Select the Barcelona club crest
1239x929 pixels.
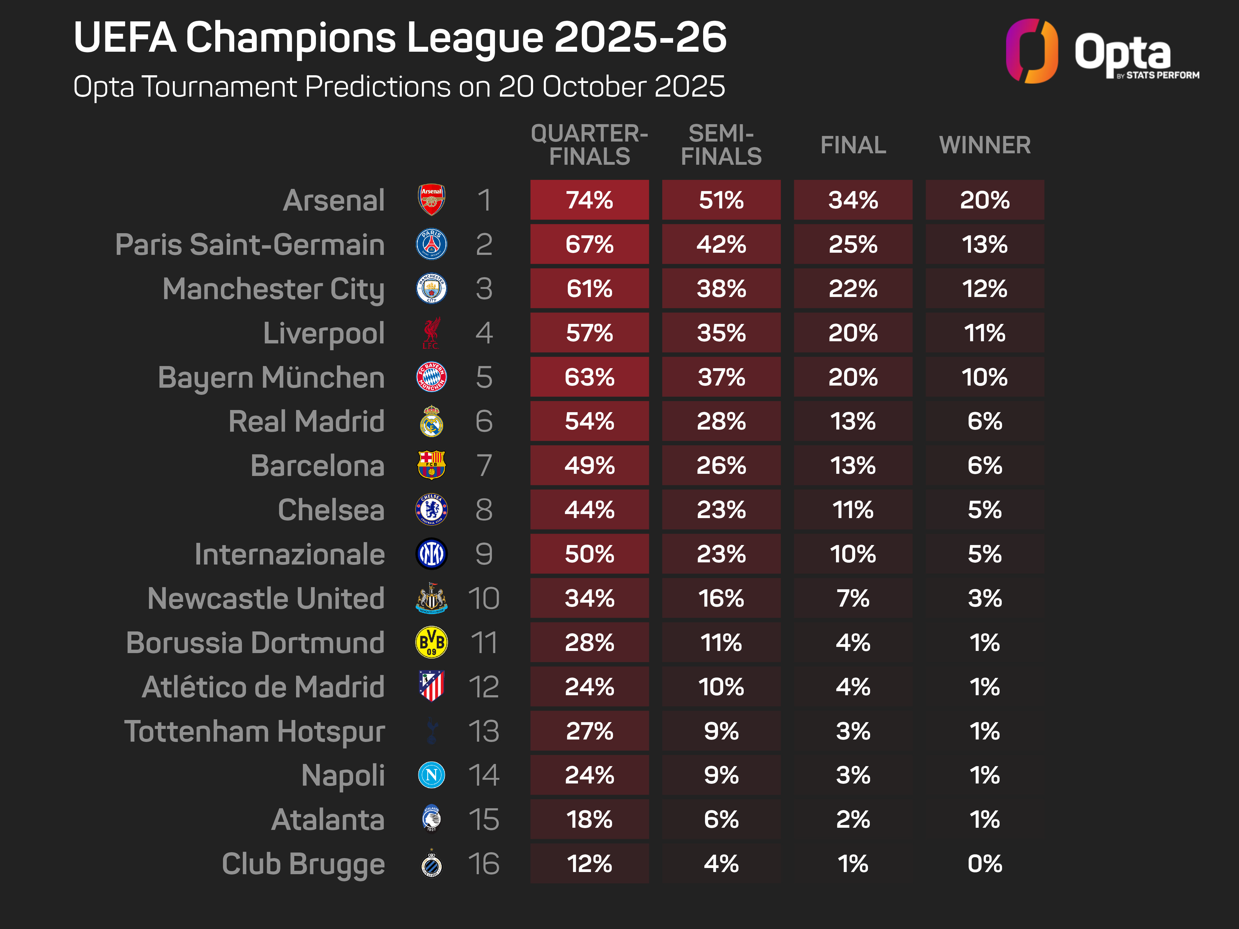pos(431,465)
